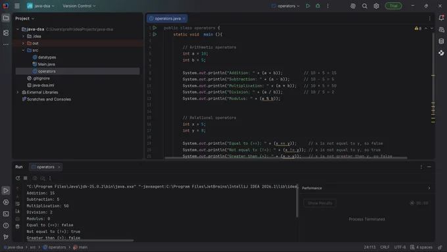The height and width of the screenshot is (252, 447).
Task: Click java-dsa breadcrumb in status bar
Action: point(13,247)
